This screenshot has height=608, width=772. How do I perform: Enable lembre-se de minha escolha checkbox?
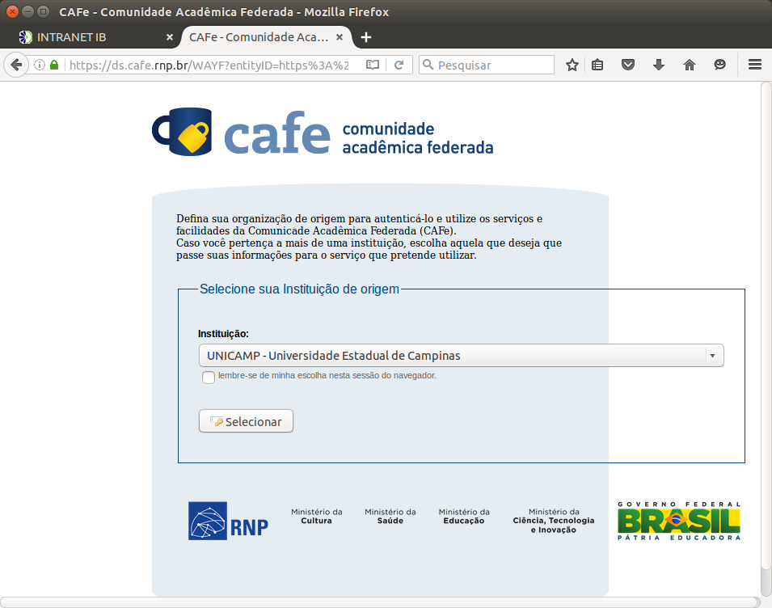209,377
